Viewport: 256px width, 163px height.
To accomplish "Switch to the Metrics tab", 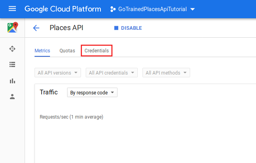I will (42, 51).
